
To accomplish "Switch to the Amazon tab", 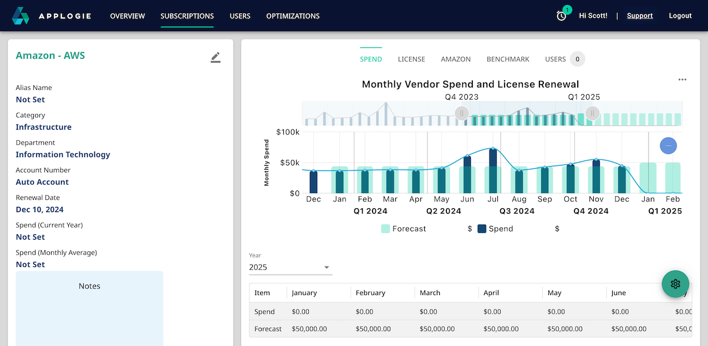I will (456, 59).
